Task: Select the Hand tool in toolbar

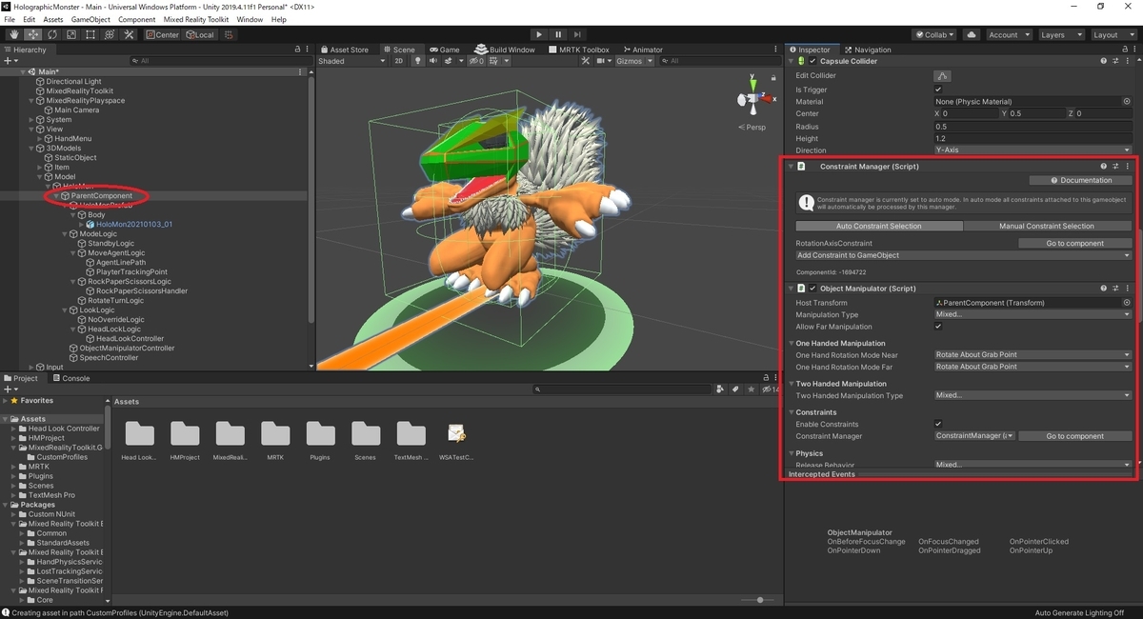Action: tap(12, 34)
